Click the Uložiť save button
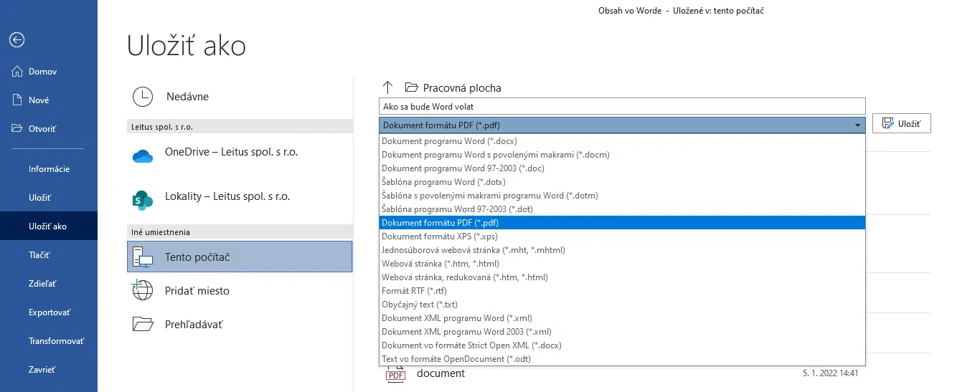This screenshot has height=392, width=957. pos(902,123)
